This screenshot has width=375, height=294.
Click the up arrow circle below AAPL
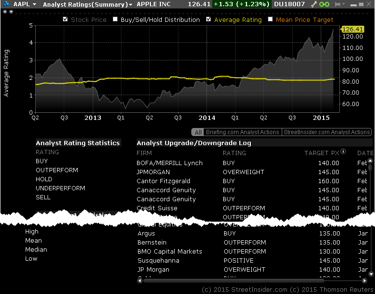pos(5,12)
